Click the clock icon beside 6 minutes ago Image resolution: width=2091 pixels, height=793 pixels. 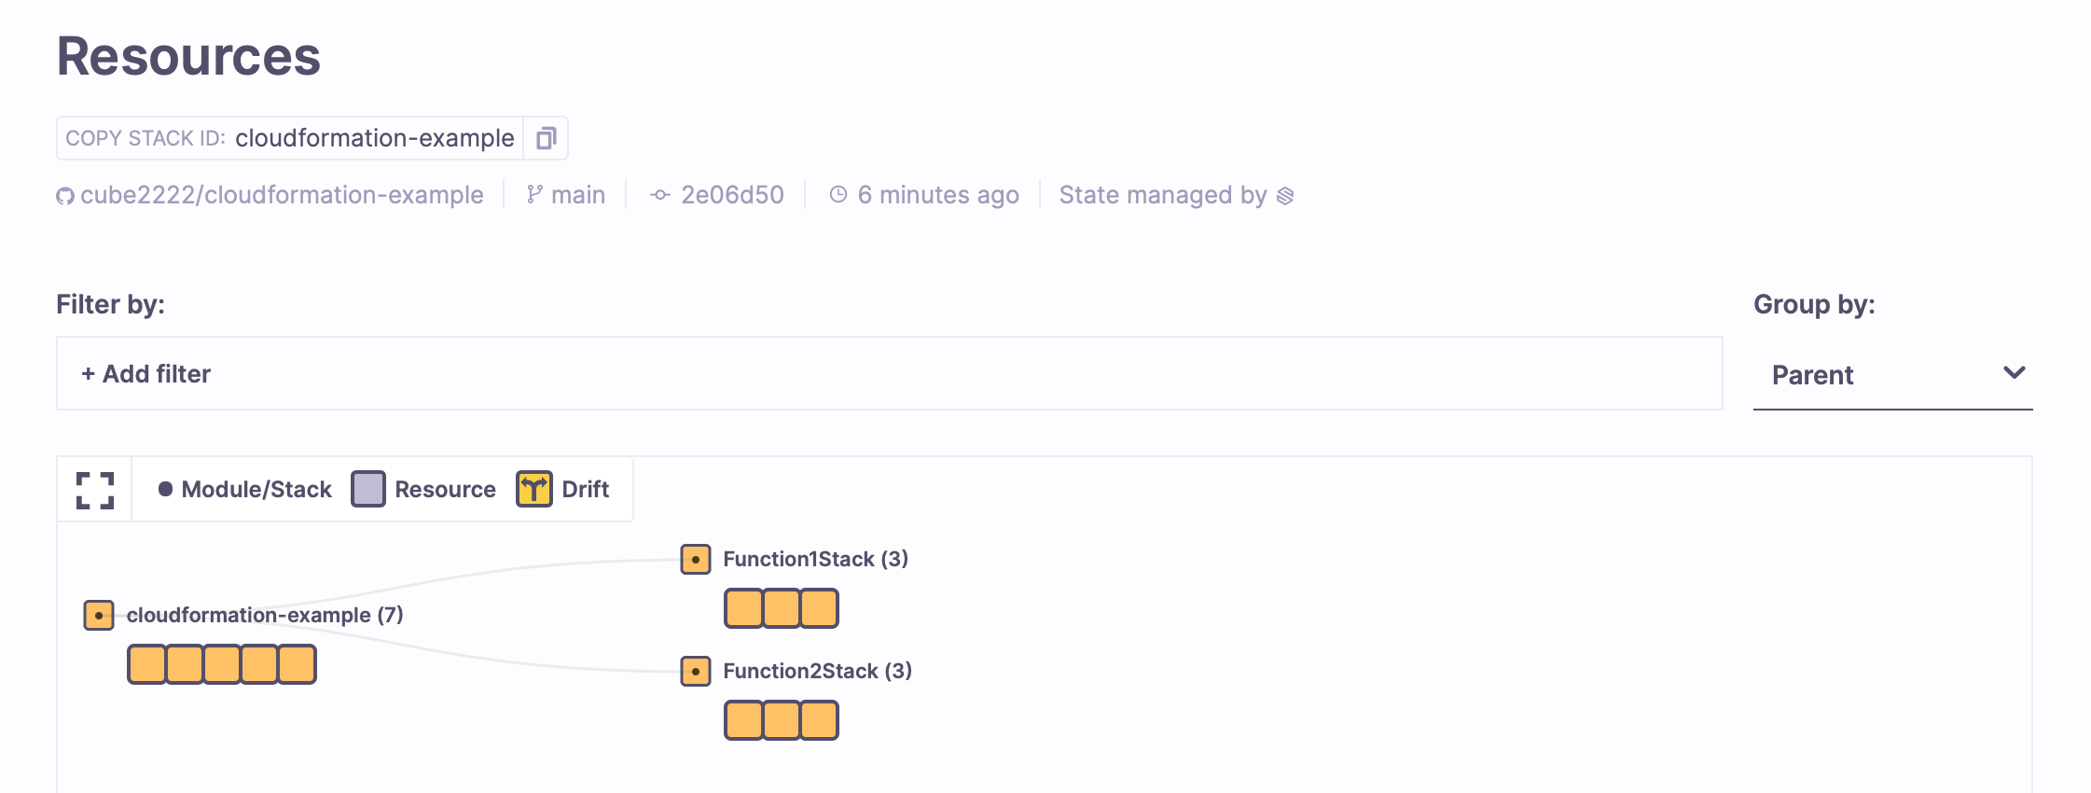(838, 194)
